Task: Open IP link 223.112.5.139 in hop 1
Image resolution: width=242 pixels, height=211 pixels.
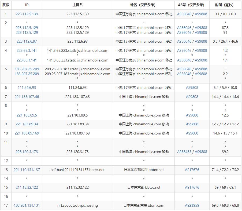Action: (x=27, y=14)
